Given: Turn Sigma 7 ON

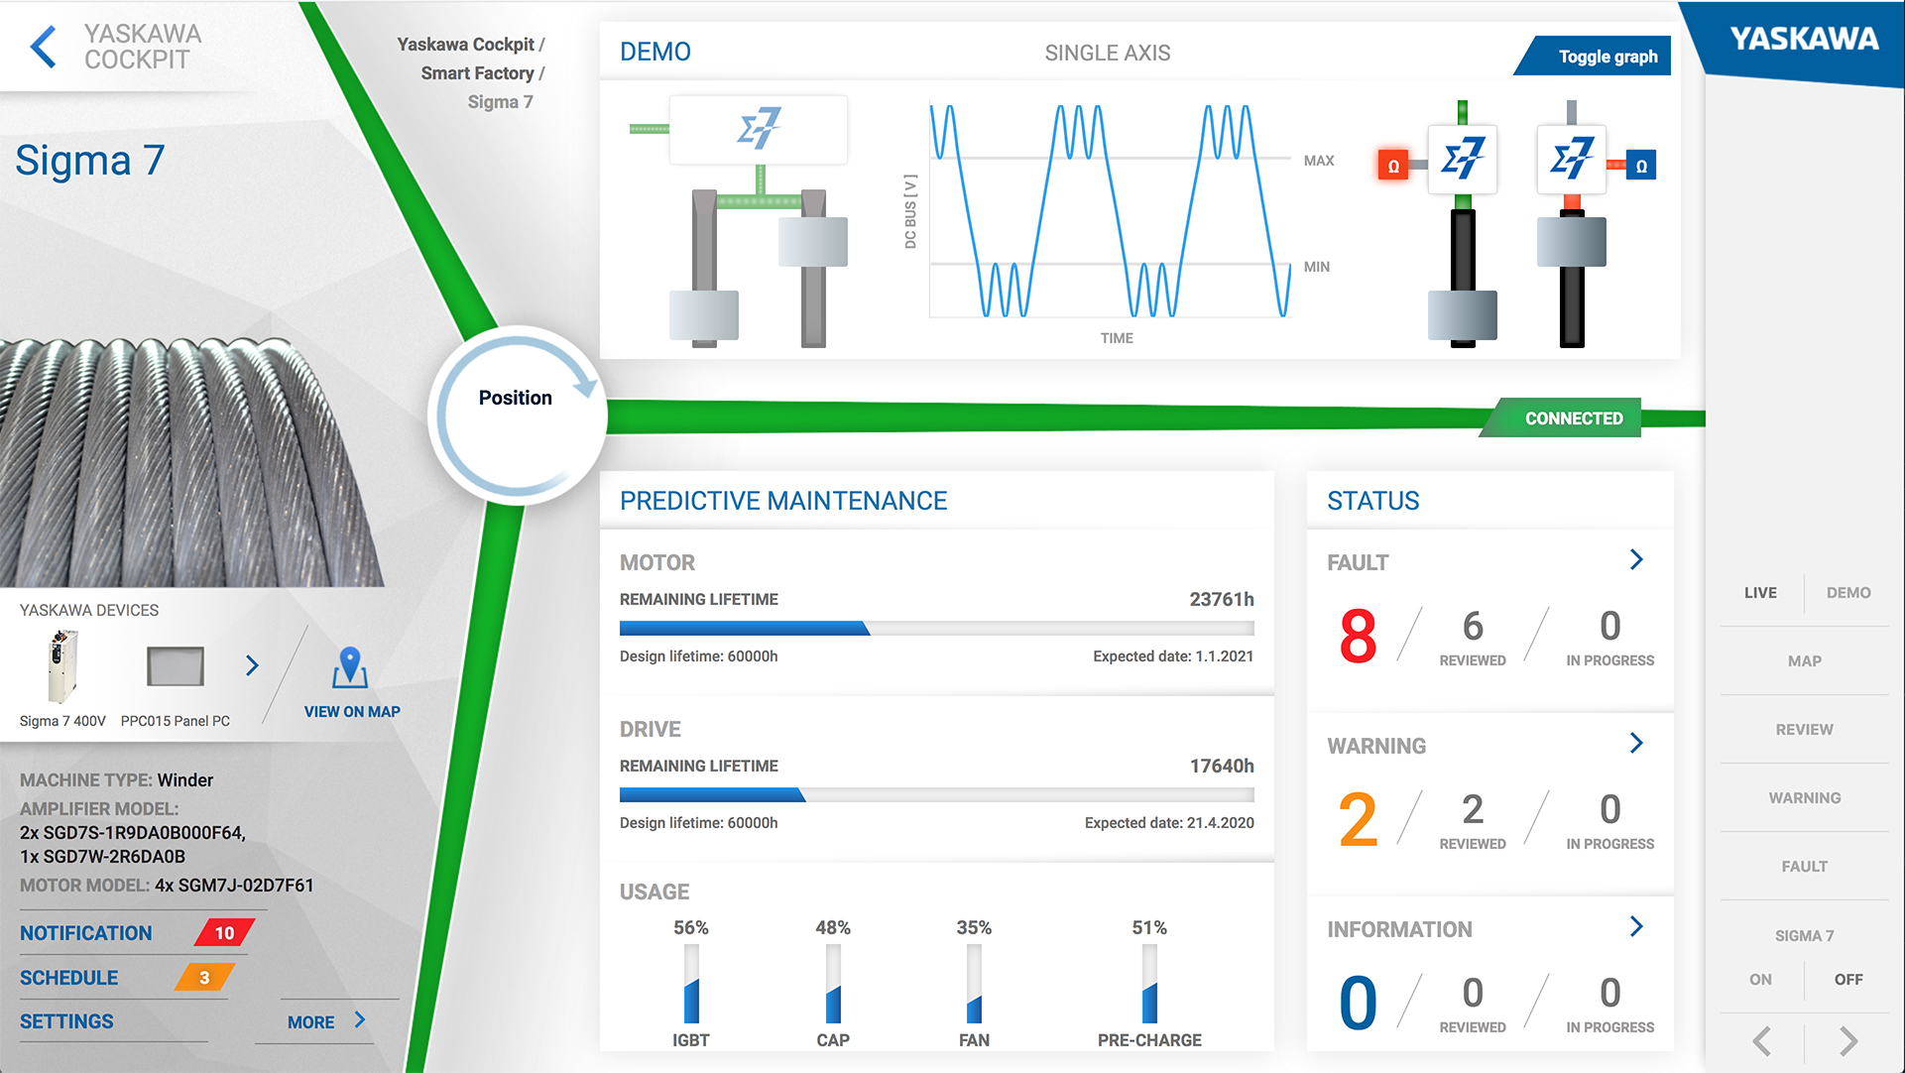Looking at the screenshot, I should (1760, 980).
